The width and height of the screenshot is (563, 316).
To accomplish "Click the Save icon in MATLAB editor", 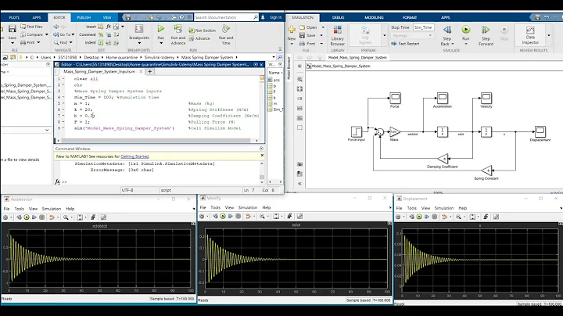I will pyautogui.click(x=13, y=29).
